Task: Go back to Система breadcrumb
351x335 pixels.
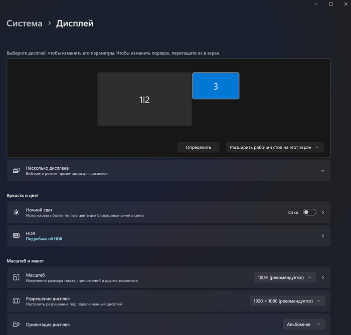Action: click(24, 24)
